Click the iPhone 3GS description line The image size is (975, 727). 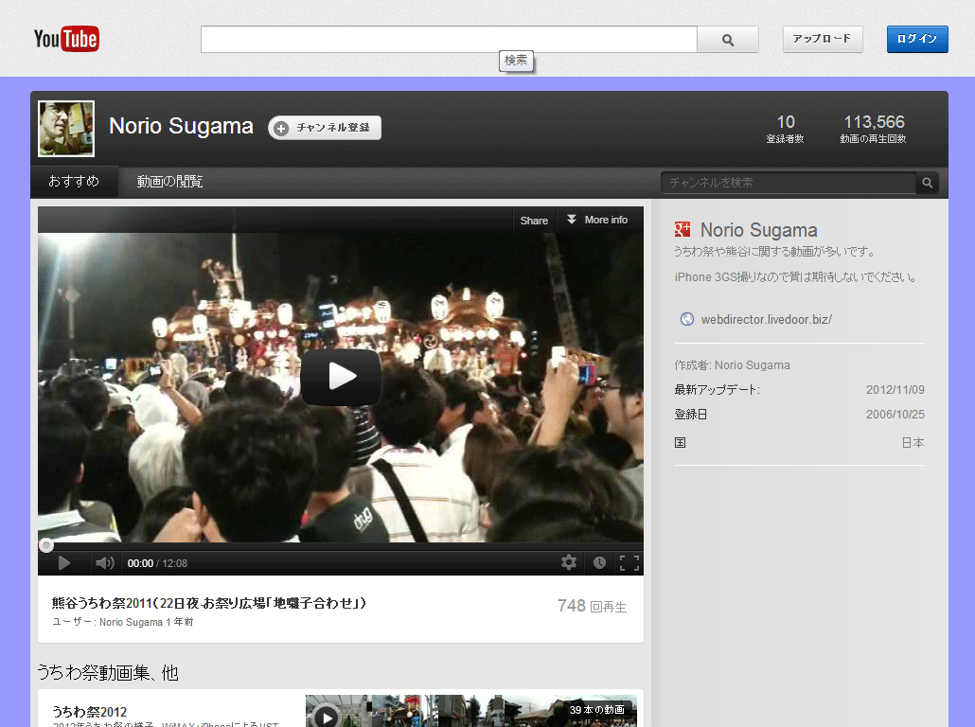[796, 277]
